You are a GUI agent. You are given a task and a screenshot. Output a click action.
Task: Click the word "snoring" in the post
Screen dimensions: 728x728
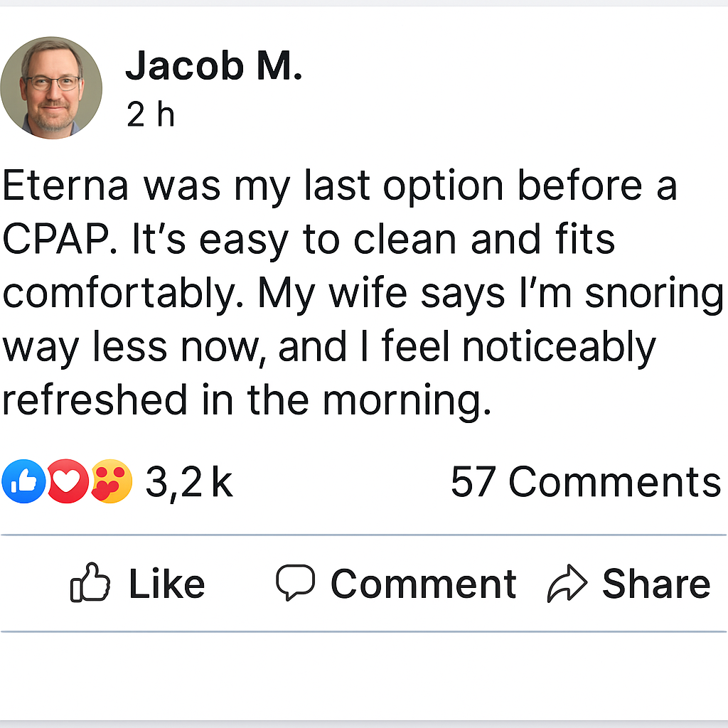click(654, 294)
